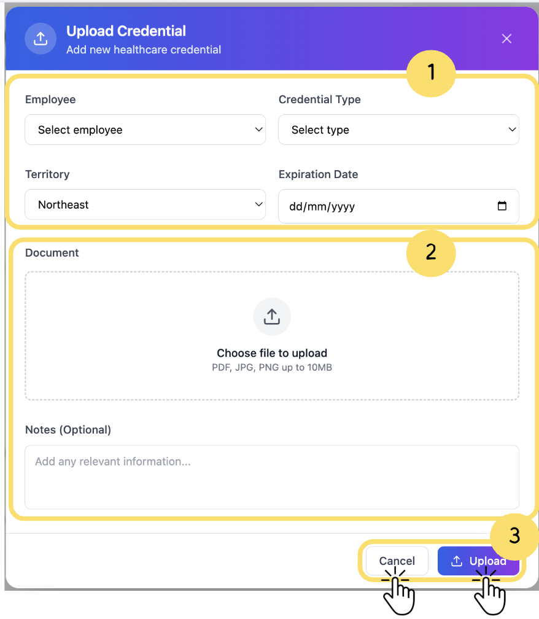
Task: Expand the Select type credential dropdown
Action: (398, 130)
